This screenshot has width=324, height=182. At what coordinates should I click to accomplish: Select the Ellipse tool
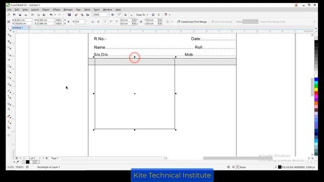[x=9, y=72]
